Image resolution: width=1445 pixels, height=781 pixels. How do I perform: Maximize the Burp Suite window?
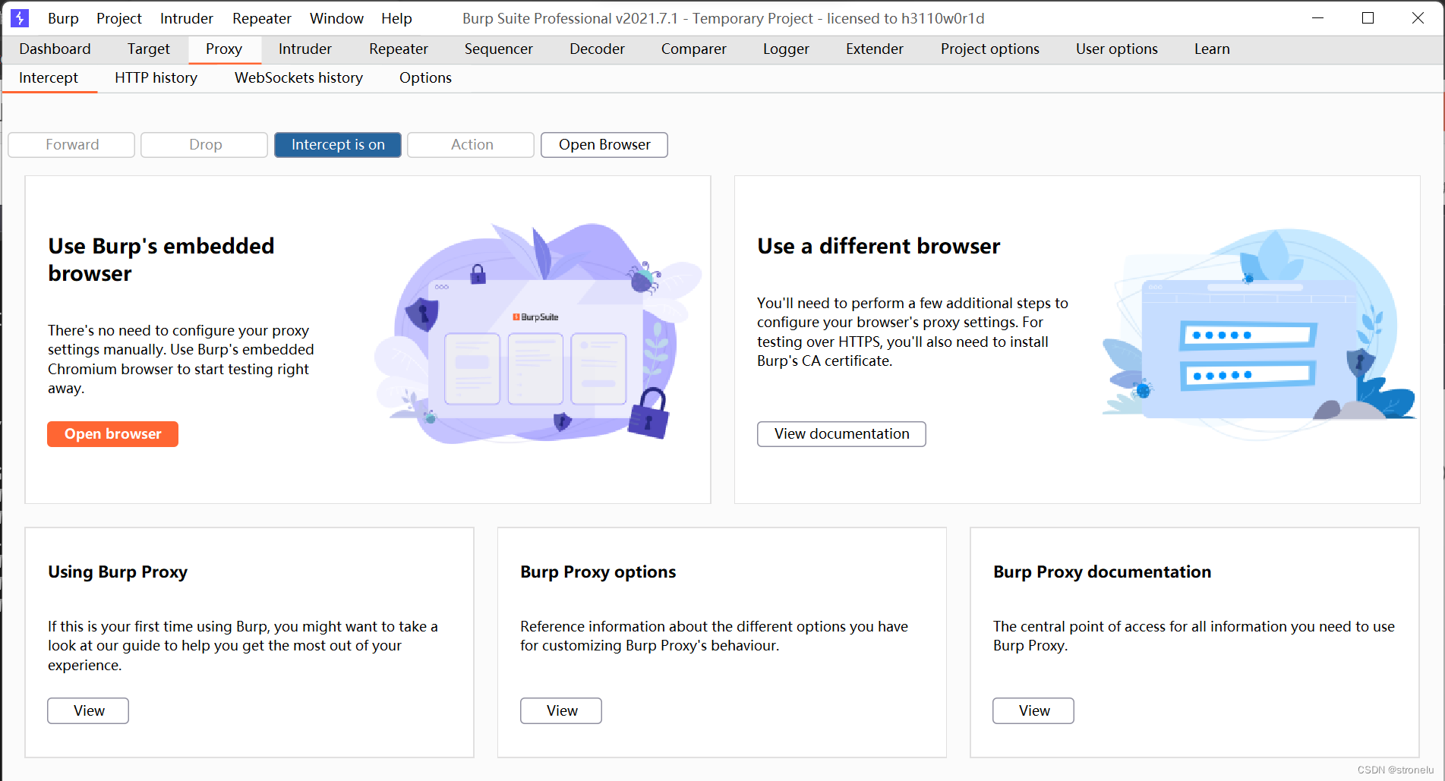[1368, 18]
